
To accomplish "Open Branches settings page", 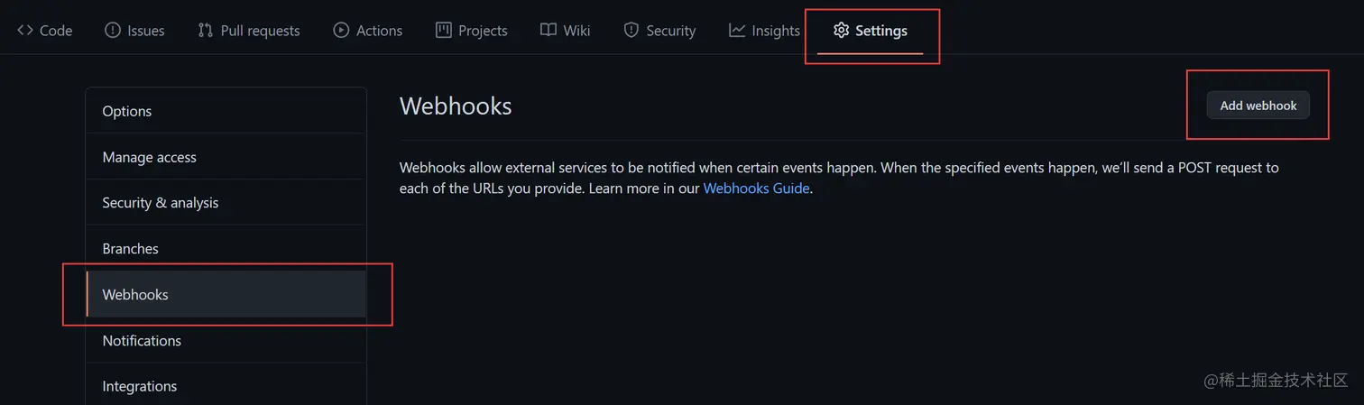I will point(226,249).
